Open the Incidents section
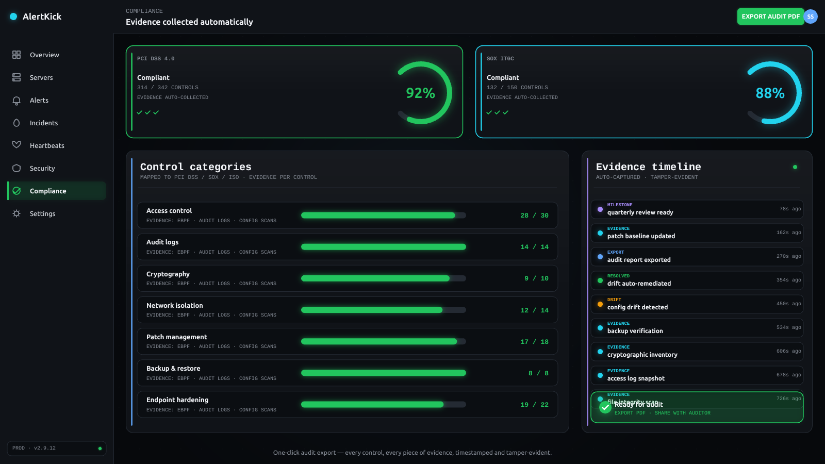This screenshot has height=464, width=825. coord(57,123)
